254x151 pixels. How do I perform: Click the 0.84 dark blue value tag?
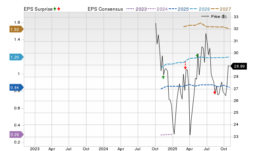[x=17, y=87]
